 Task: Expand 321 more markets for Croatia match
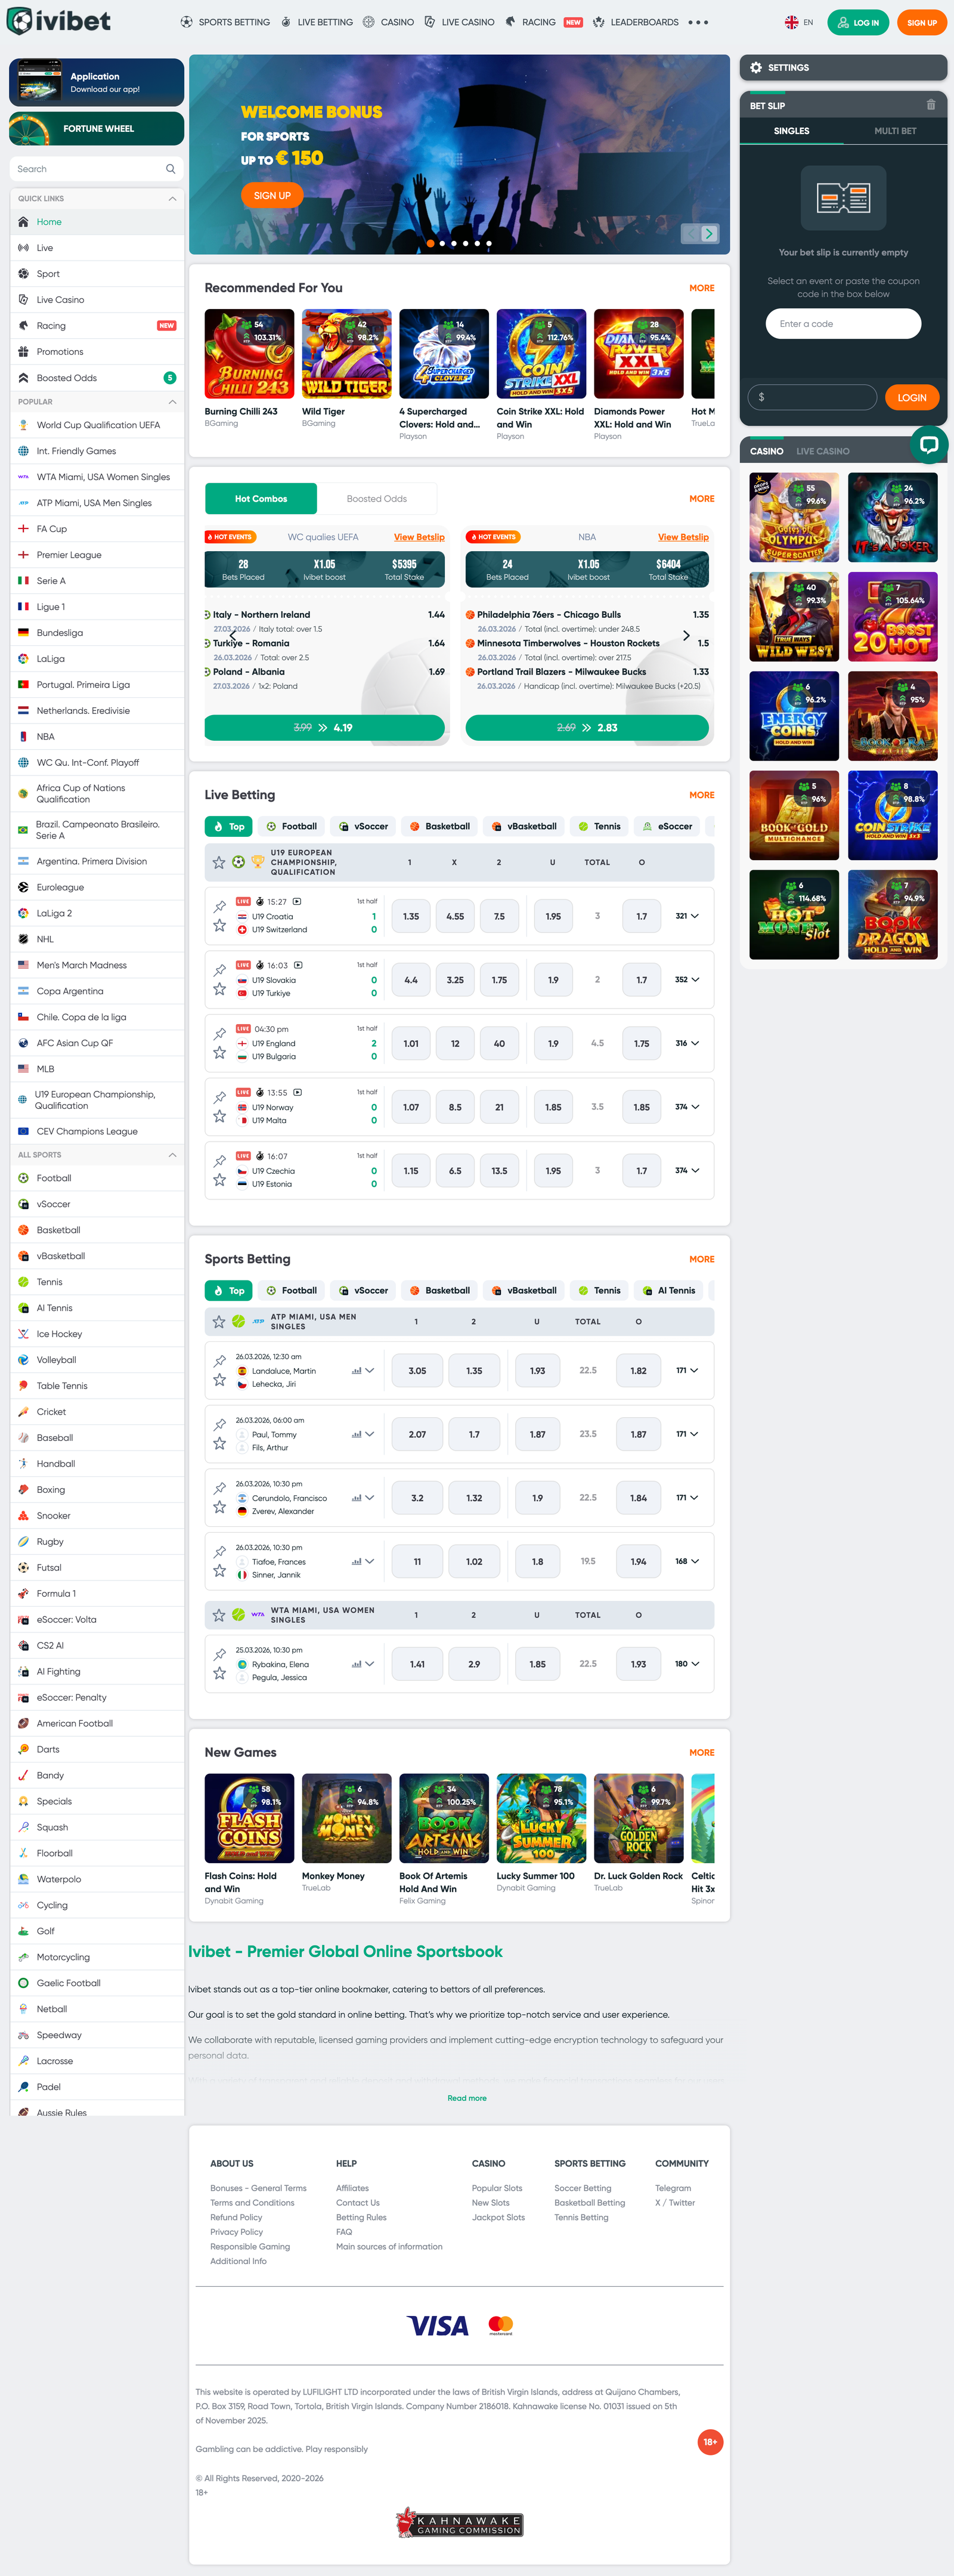tap(686, 916)
